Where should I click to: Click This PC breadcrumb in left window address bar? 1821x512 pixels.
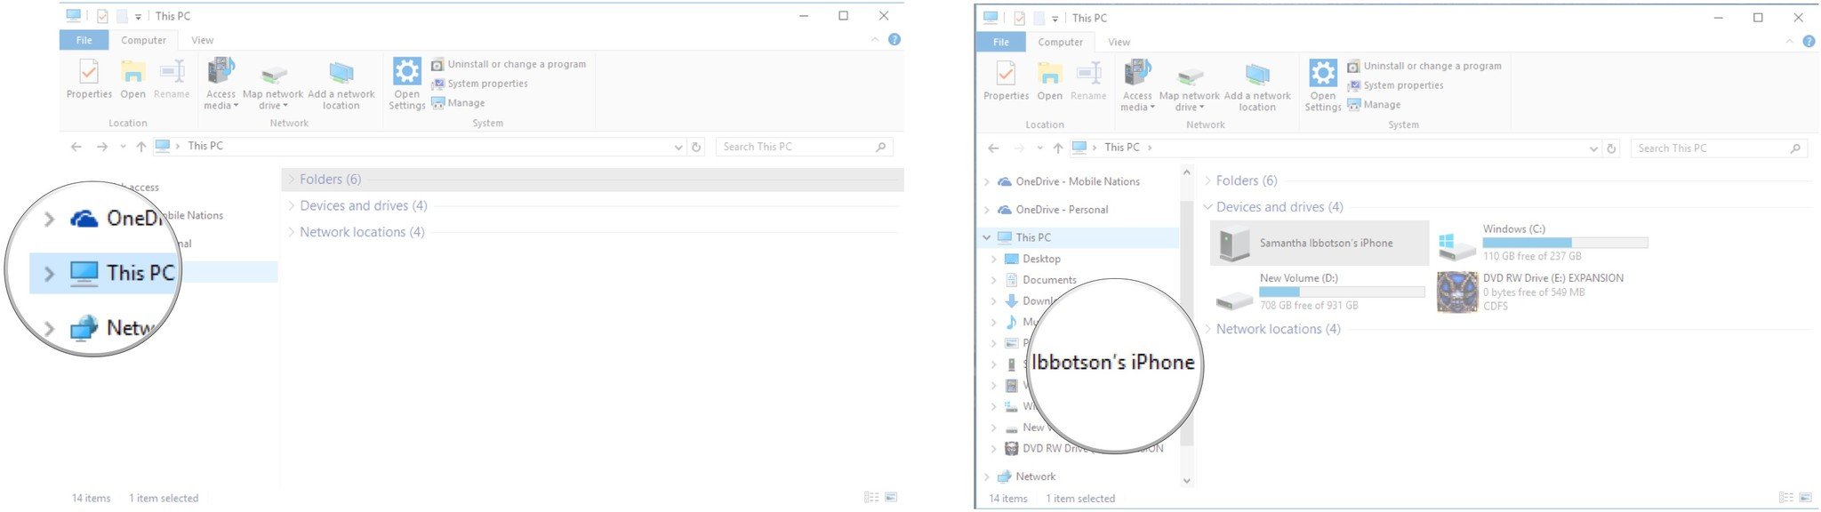205,146
